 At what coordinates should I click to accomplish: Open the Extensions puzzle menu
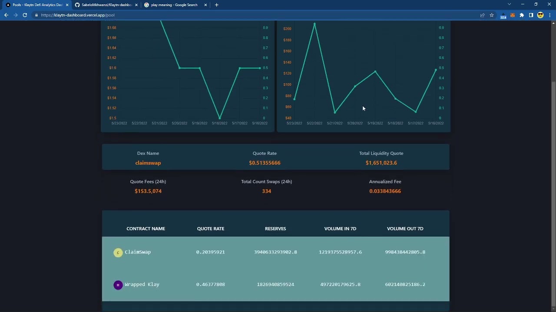(x=522, y=15)
